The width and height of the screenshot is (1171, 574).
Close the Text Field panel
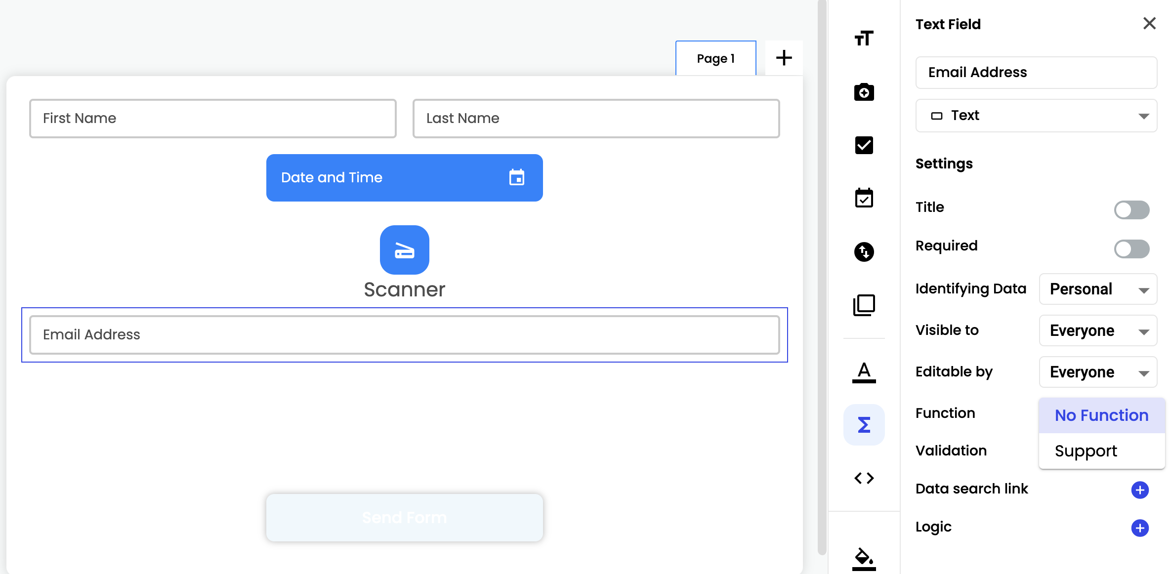(x=1149, y=23)
